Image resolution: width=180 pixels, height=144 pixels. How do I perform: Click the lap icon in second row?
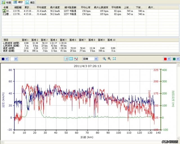(4, 14)
